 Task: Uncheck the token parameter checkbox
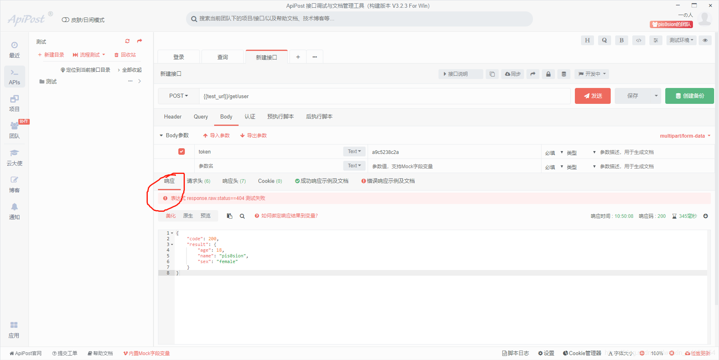point(182,151)
